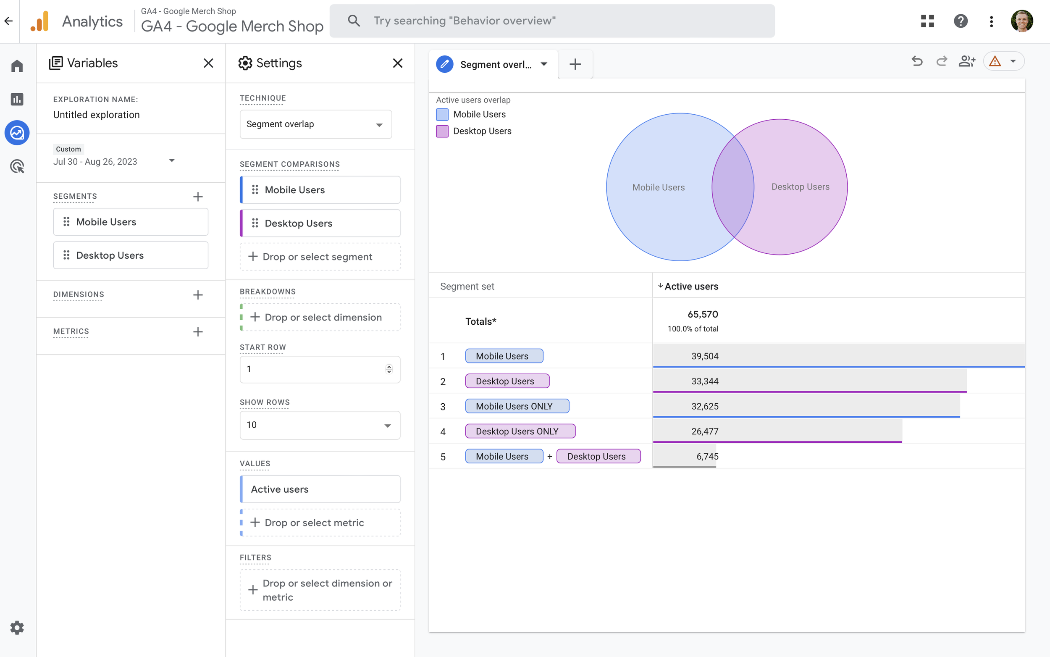Redo the last change
The image size is (1050, 657).
(x=941, y=61)
